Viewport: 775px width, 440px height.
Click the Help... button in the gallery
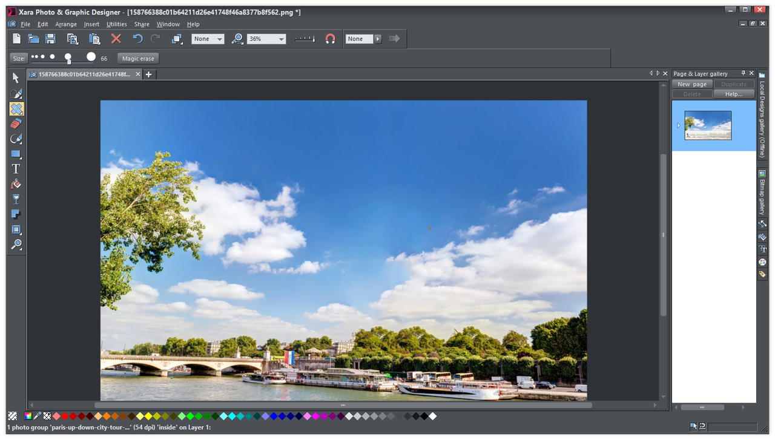(x=734, y=94)
